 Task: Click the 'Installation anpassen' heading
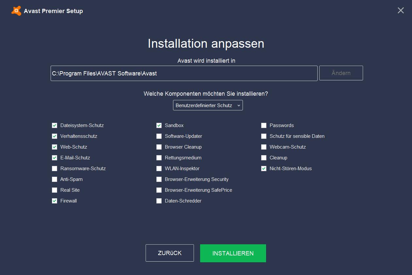206,43
